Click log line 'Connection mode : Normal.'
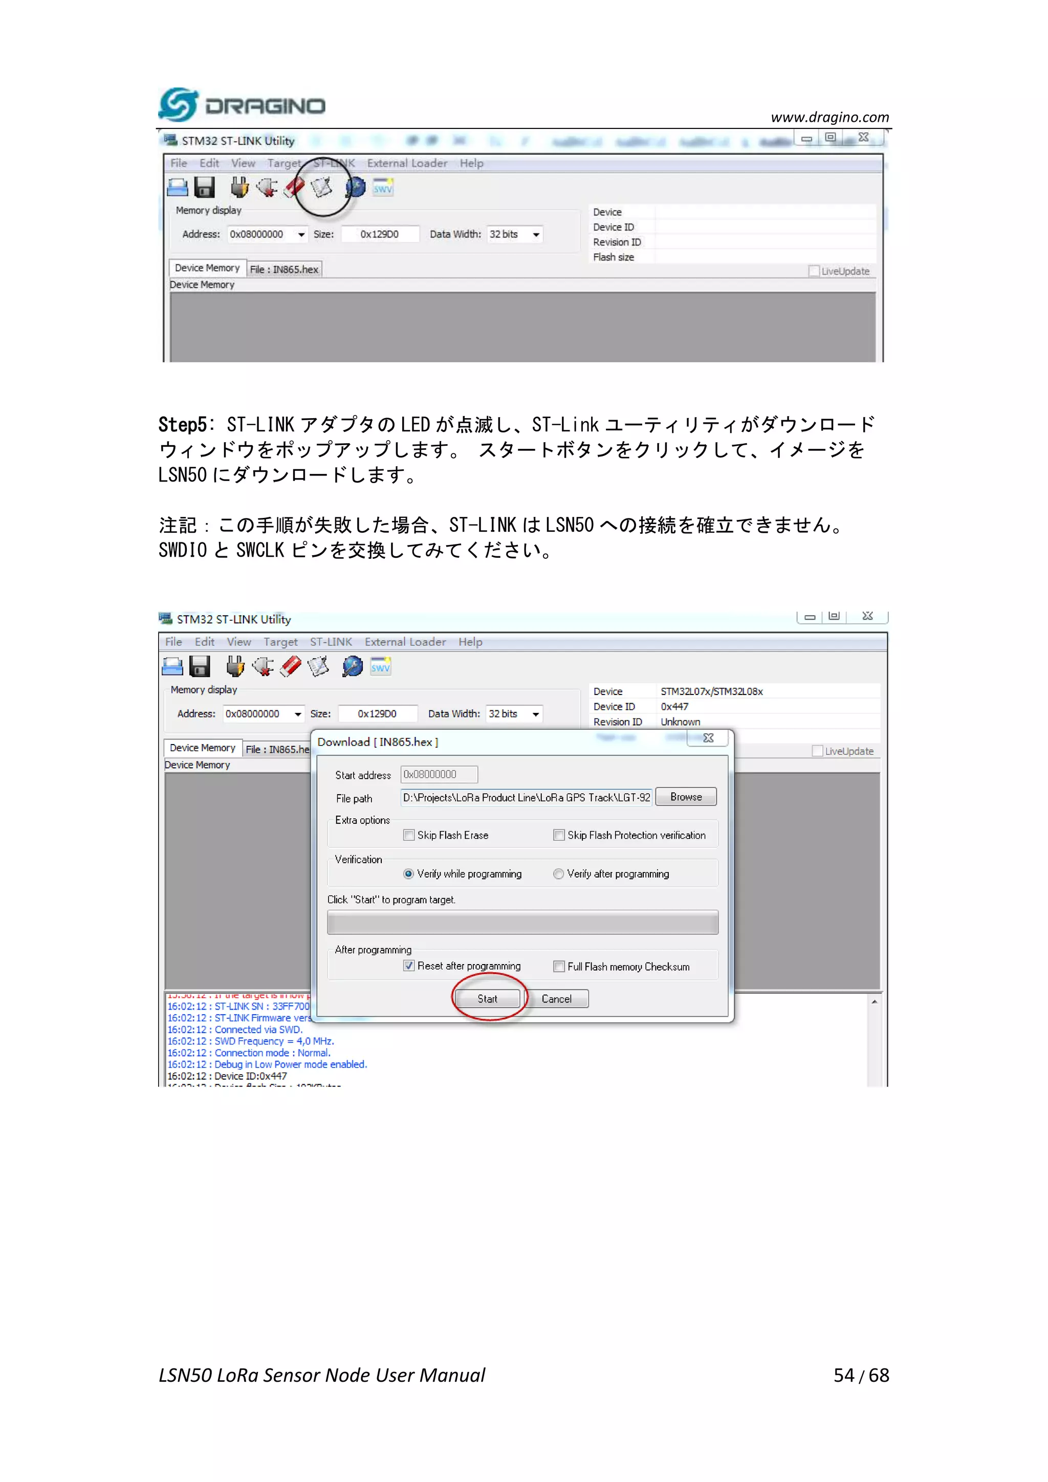Image resolution: width=1048 pixels, height=1482 pixels. pyautogui.click(x=249, y=1053)
